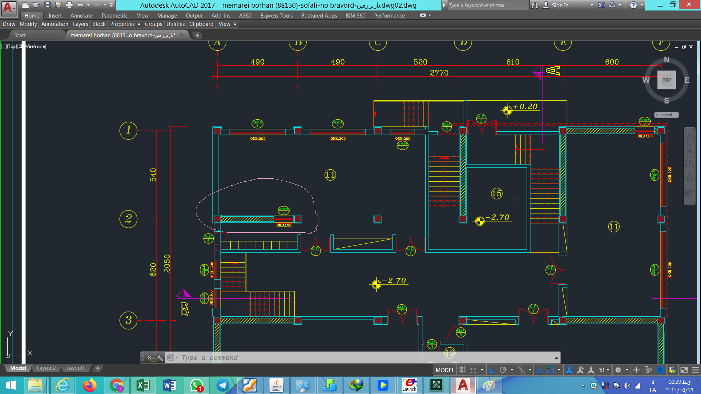701x394 pixels.
Task: Click the keyword search box in title bar
Action: (x=488, y=5)
